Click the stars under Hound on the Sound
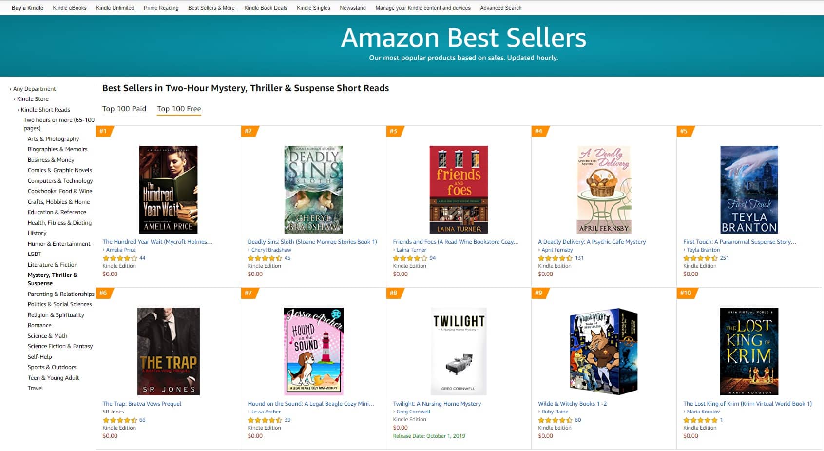This screenshot has width=824, height=451. click(x=265, y=420)
